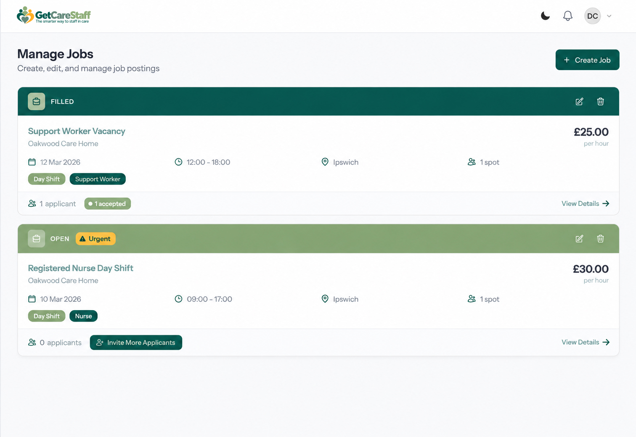Image resolution: width=636 pixels, height=437 pixels.
Task: View Details for Support Worker Vacancy
Action: pyautogui.click(x=586, y=203)
